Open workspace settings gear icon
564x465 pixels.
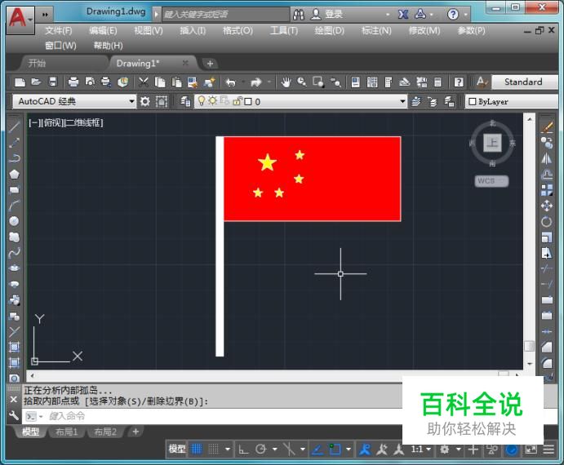tap(145, 102)
